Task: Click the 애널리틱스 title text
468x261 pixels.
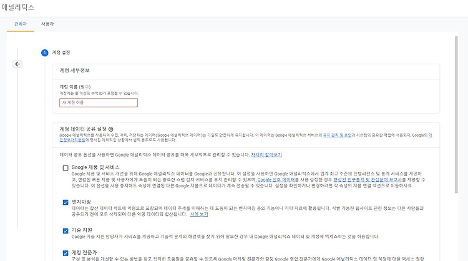Action: [18, 7]
